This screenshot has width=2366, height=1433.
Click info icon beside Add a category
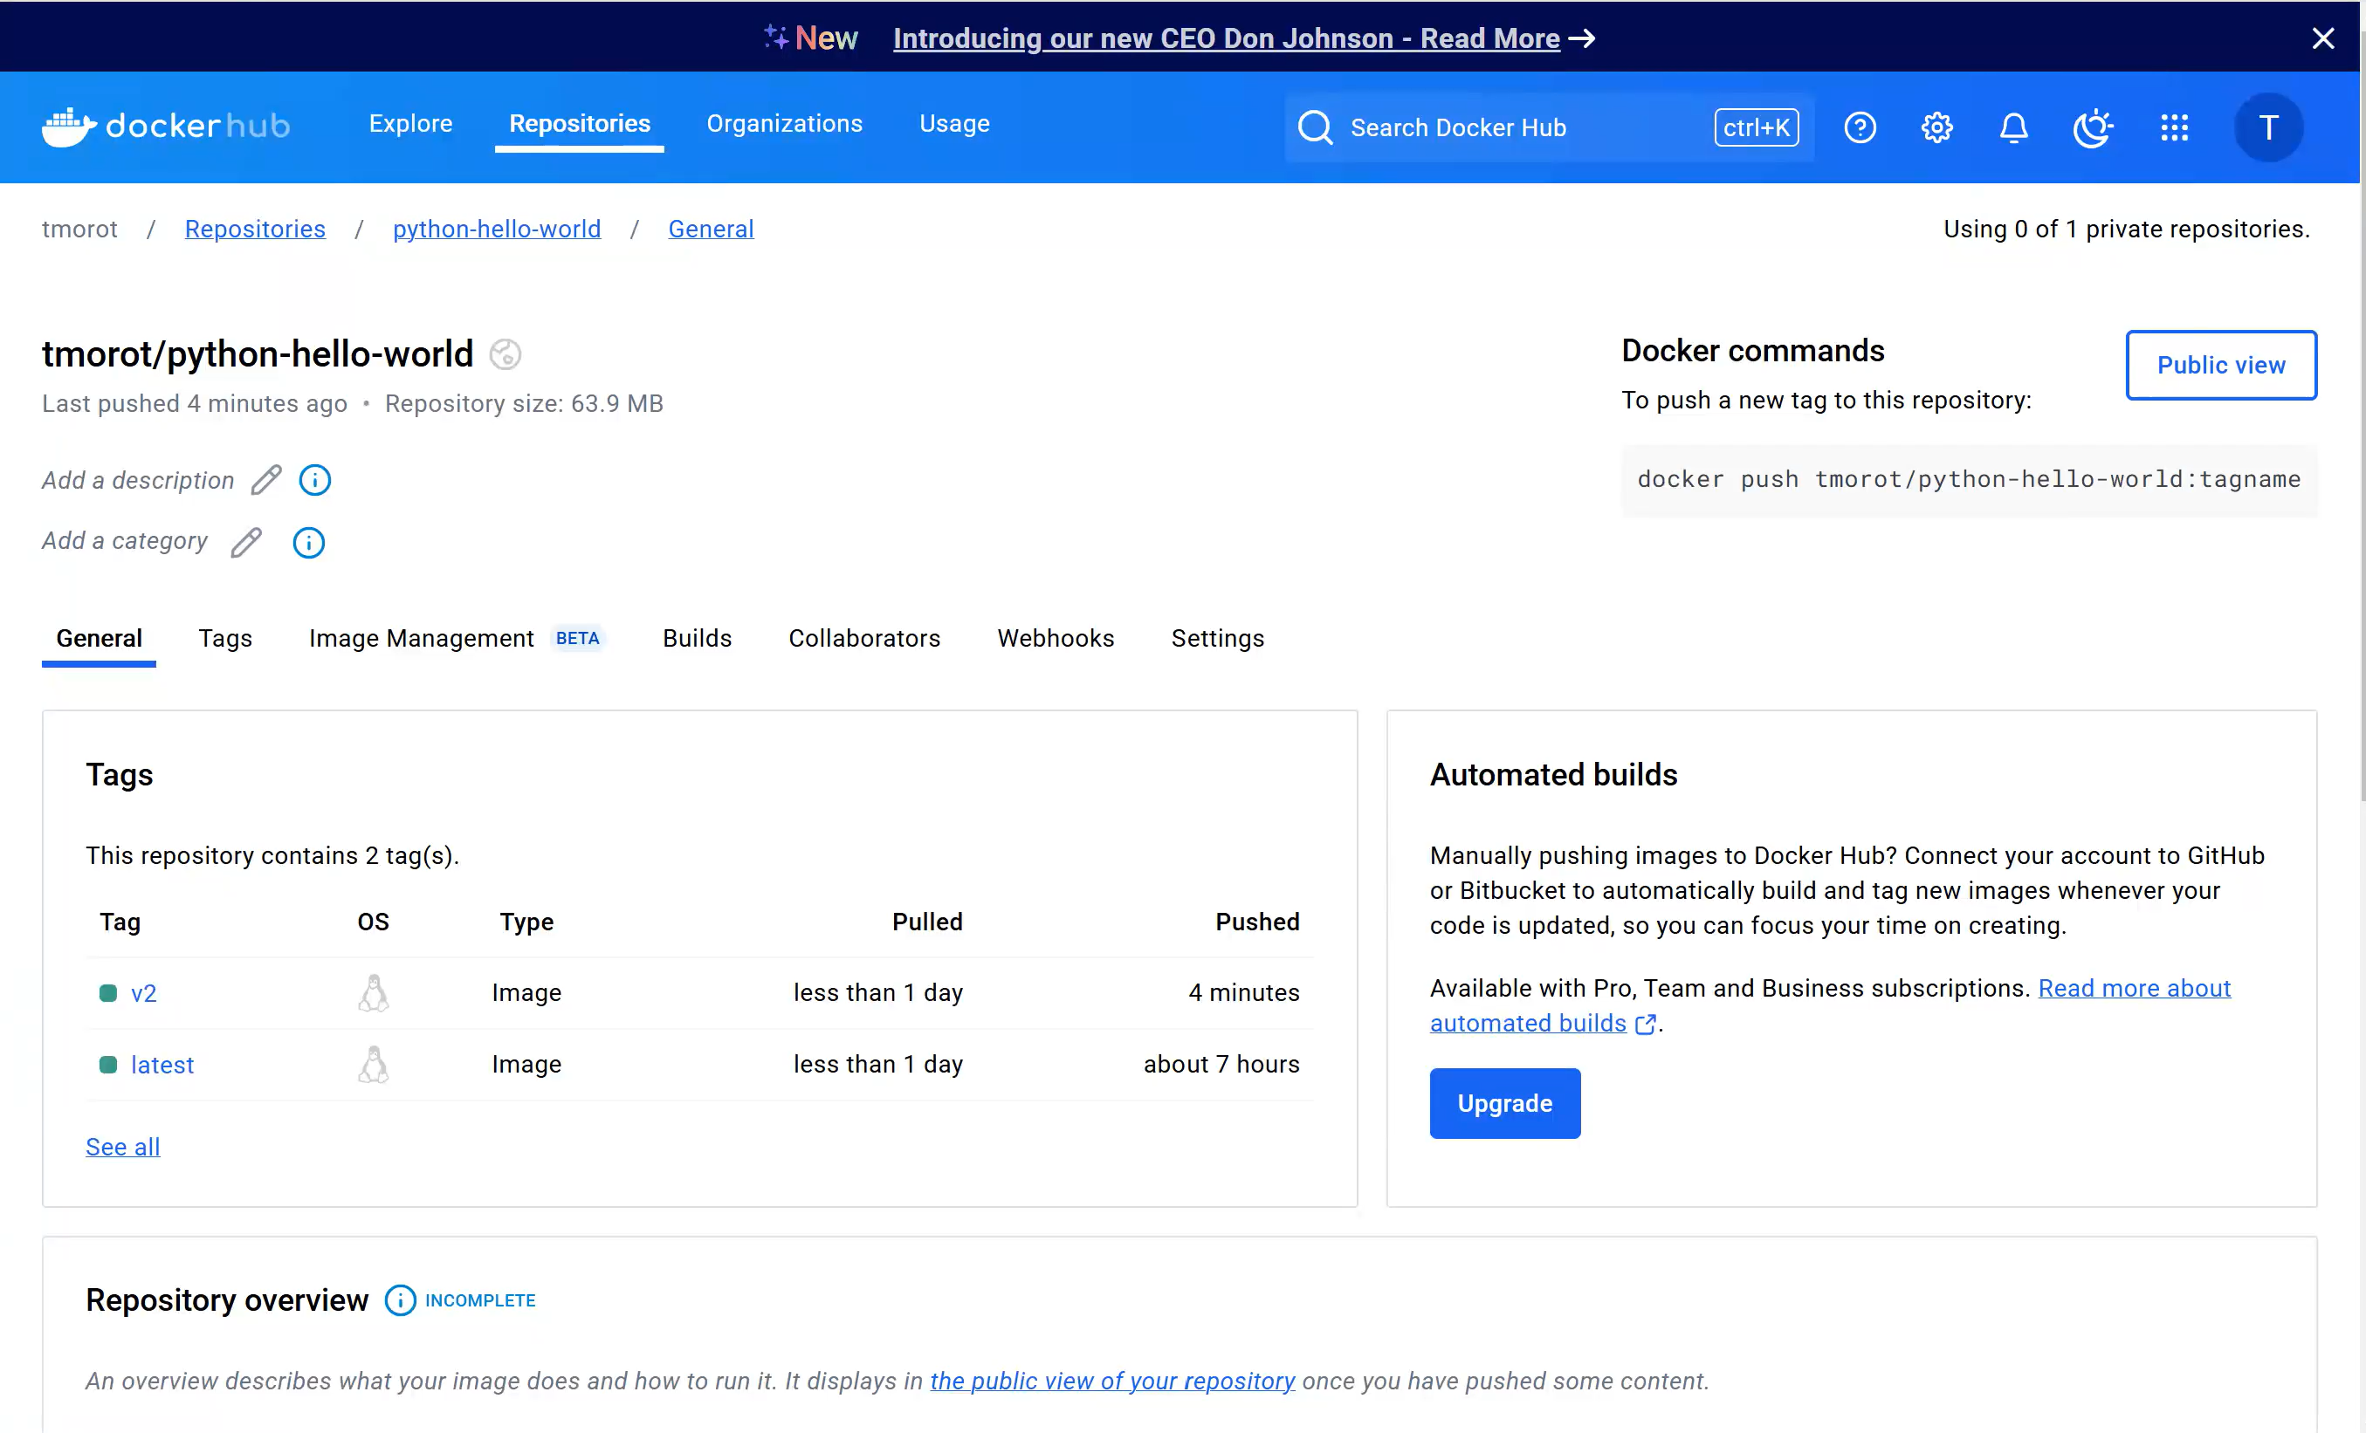point(308,542)
